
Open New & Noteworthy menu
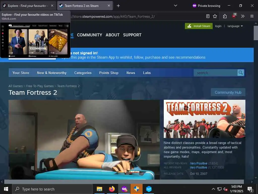pos(52,73)
